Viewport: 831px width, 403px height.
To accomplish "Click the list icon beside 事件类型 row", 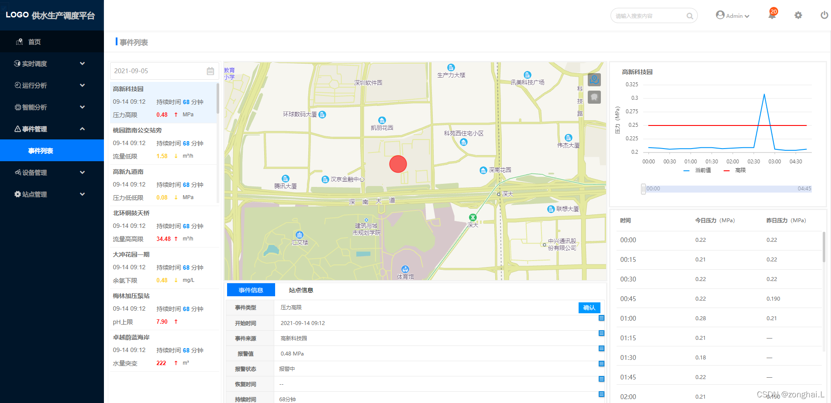I will point(601,318).
